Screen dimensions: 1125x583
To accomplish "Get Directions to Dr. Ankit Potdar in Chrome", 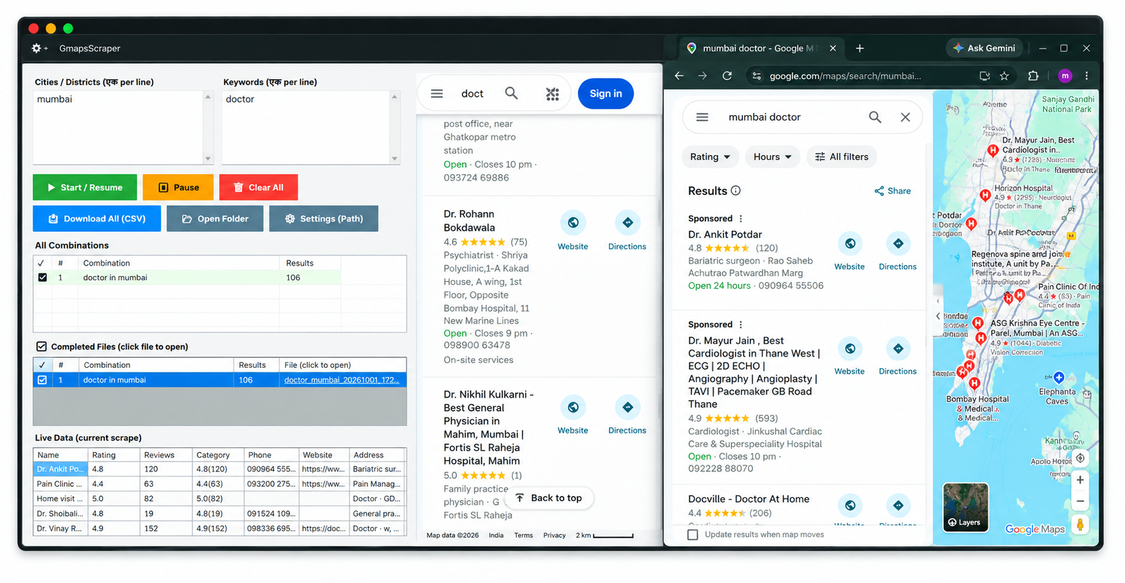I will [898, 251].
